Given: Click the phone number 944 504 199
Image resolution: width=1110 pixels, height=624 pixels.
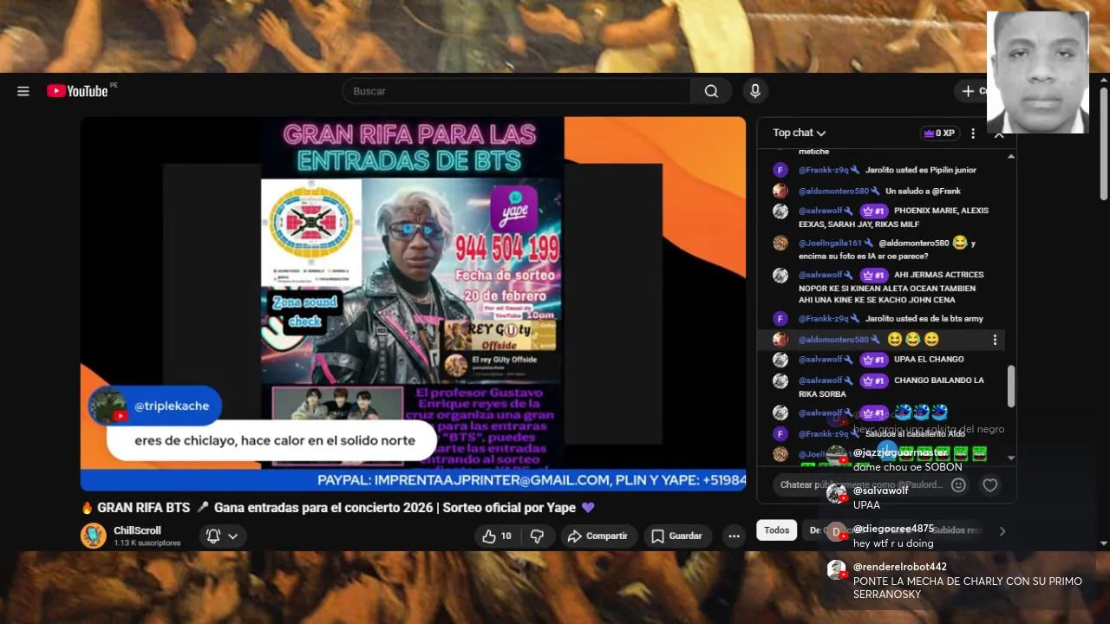Looking at the screenshot, I should tap(507, 250).
